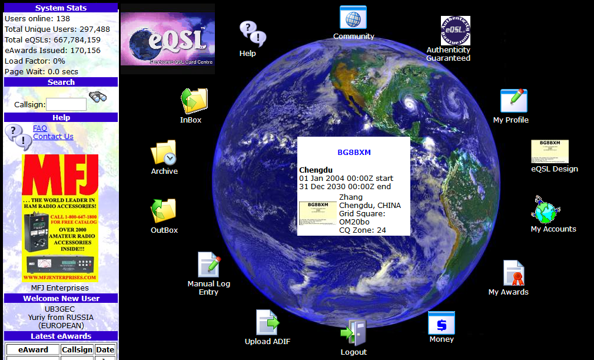This screenshot has height=360, width=594.
Task: Click the Welcome New User header
Action: coord(61,298)
